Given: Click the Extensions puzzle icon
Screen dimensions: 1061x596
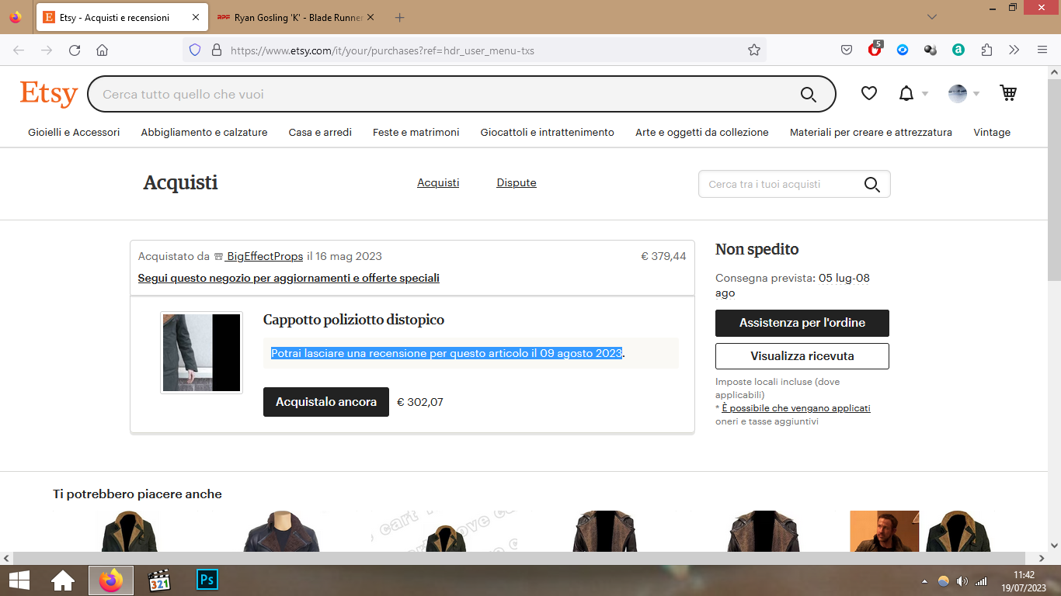Looking at the screenshot, I should pyautogui.click(x=986, y=50).
